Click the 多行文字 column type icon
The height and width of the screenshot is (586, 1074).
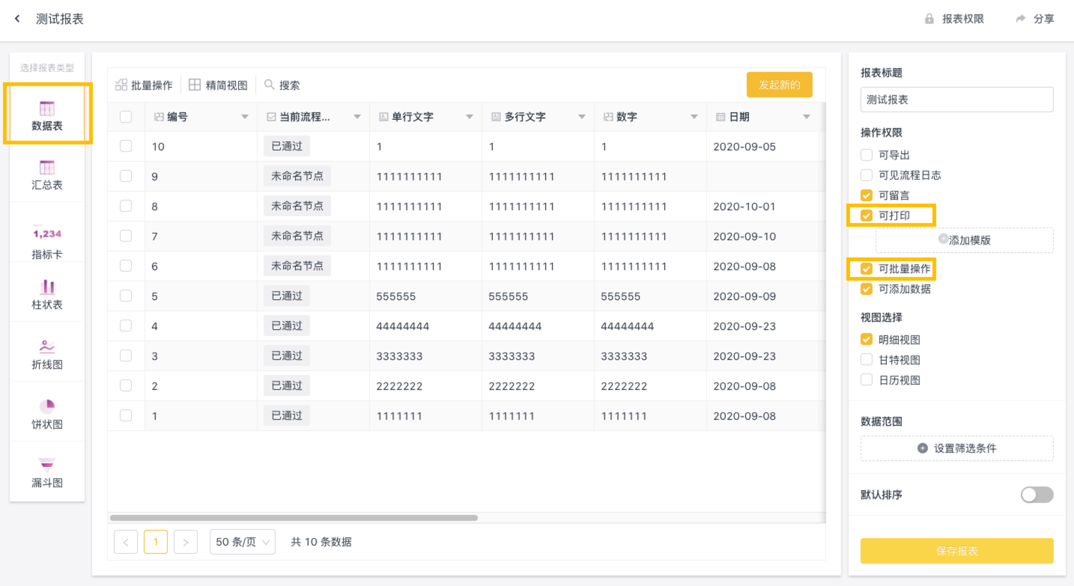click(x=496, y=117)
